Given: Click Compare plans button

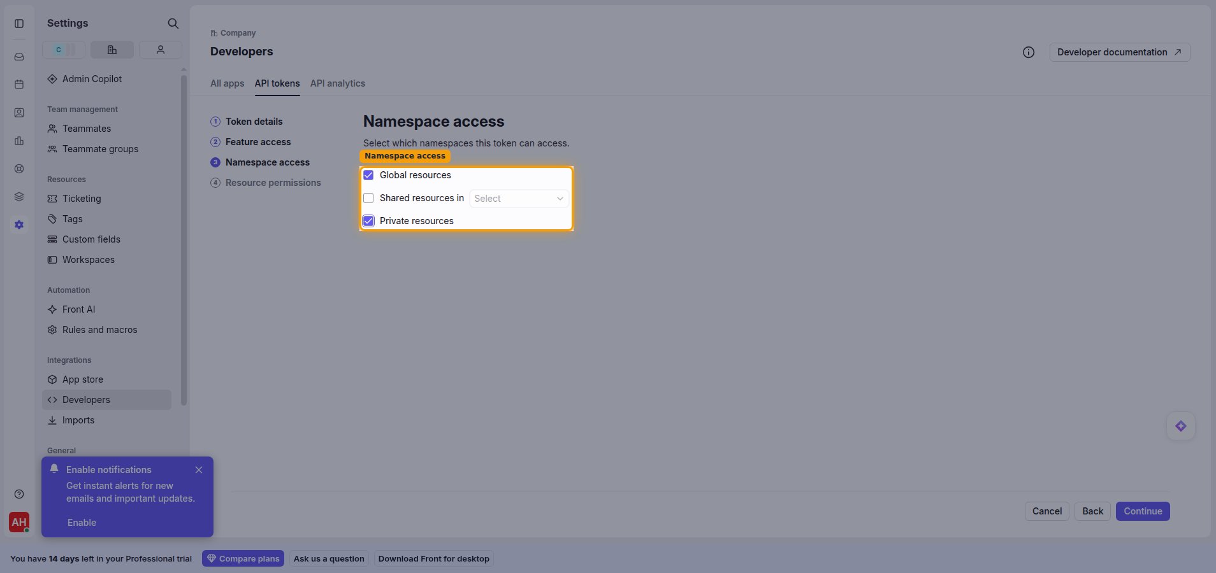Looking at the screenshot, I should (x=243, y=559).
